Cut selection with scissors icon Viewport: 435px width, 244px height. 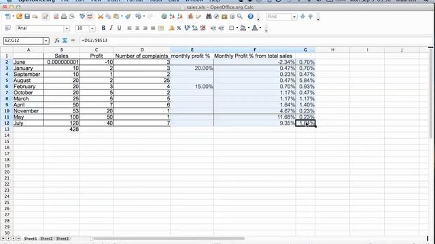[x=101, y=16]
